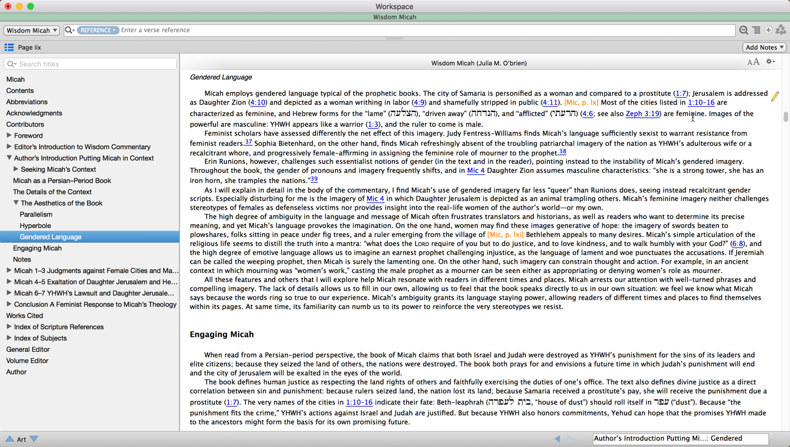Follow the 6:8 verse link

pos(737,244)
